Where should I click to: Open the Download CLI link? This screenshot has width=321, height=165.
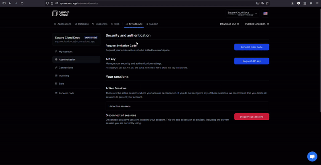(229, 24)
